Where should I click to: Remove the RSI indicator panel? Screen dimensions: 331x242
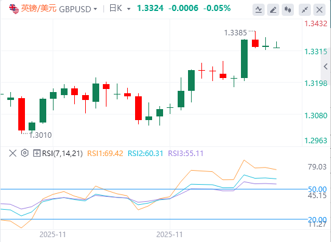(x=13, y=153)
